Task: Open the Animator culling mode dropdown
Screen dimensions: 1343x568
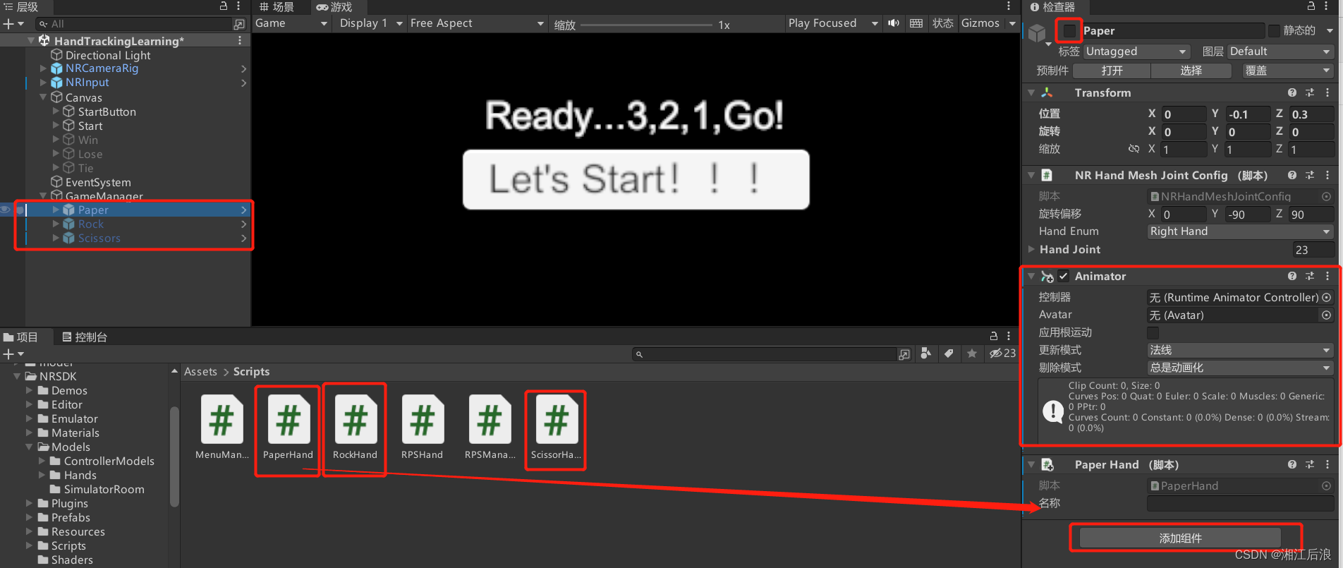Action: pyautogui.click(x=1240, y=368)
